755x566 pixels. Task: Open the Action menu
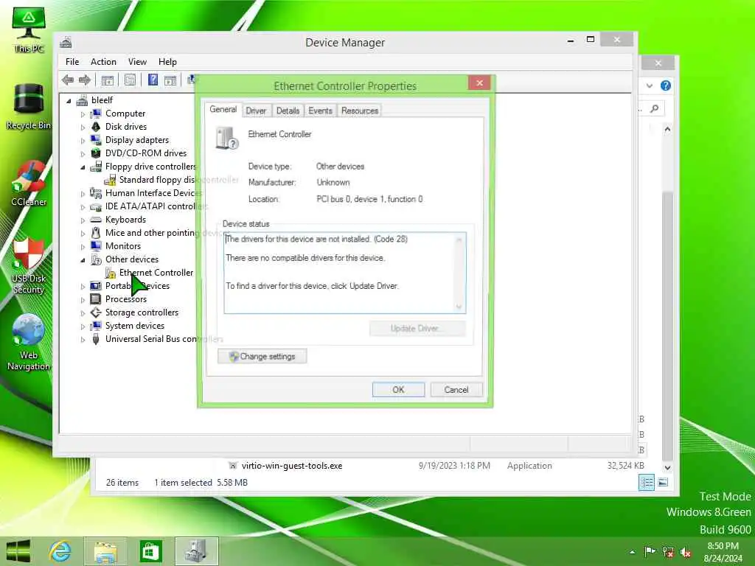(103, 62)
